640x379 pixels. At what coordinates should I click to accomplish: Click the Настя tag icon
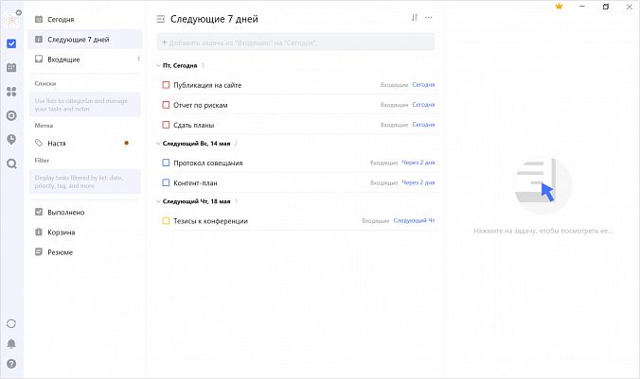[39, 143]
